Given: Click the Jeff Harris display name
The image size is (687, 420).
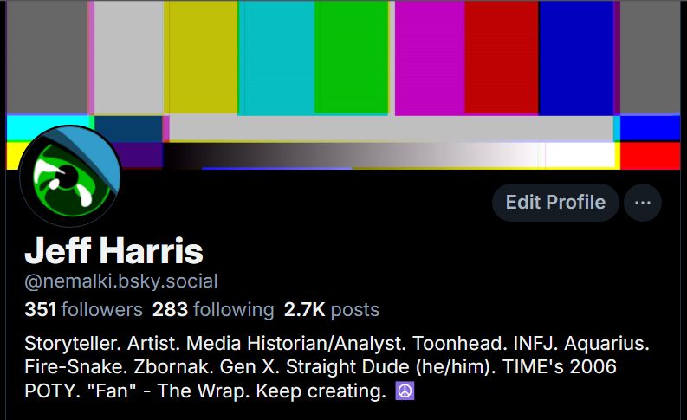Looking at the screenshot, I should 113,250.
